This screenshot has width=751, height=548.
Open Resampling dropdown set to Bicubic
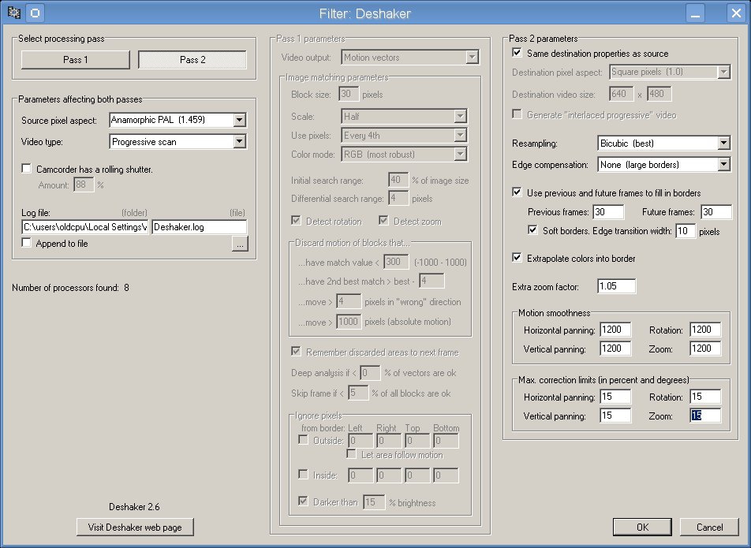coord(664,143)
